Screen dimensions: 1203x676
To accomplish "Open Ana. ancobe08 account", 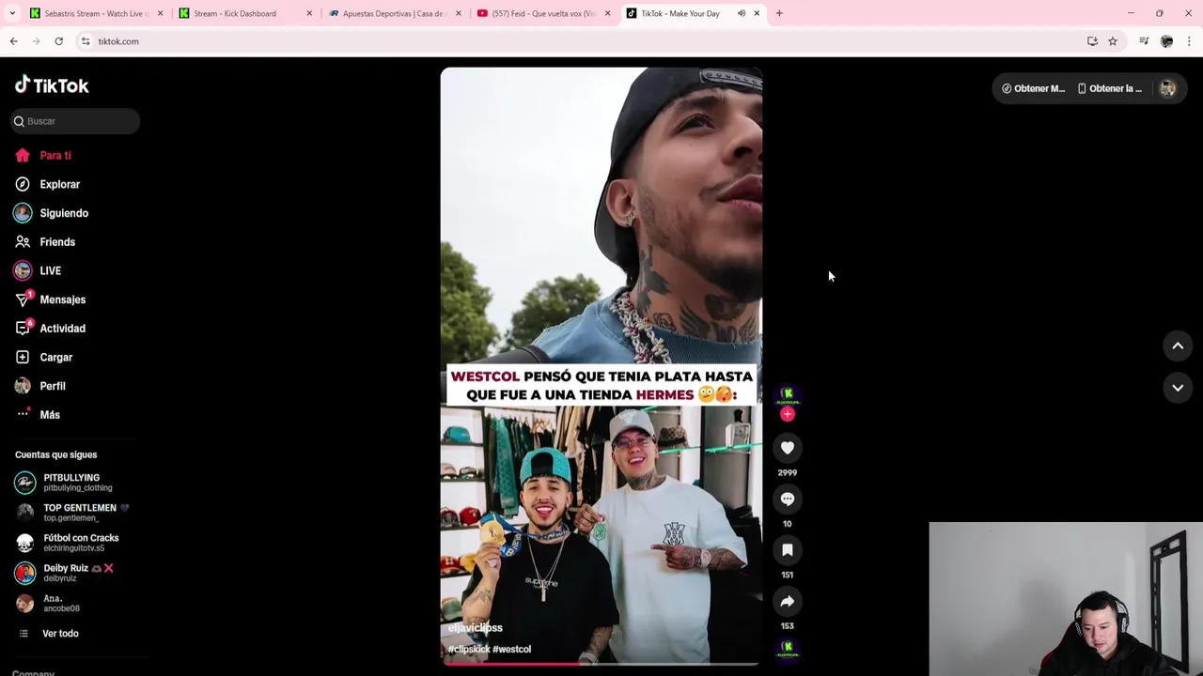I will 77,603.
